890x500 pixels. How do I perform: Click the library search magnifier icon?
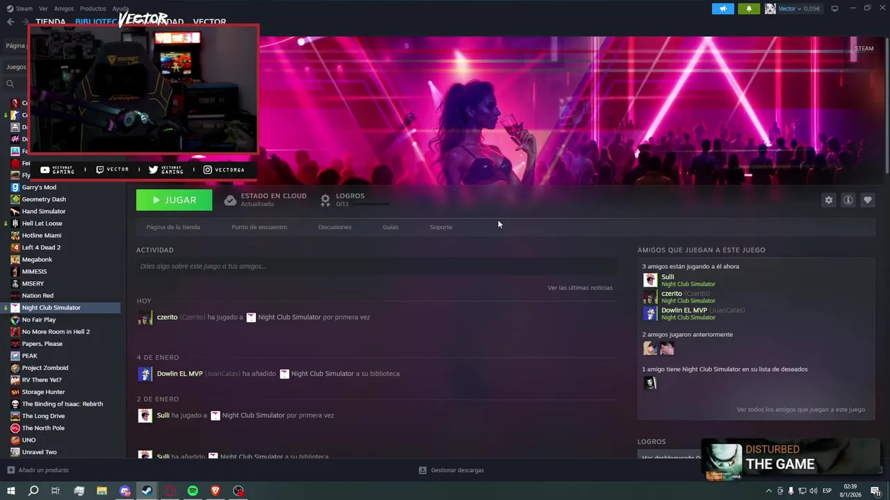tap(10, 84)
